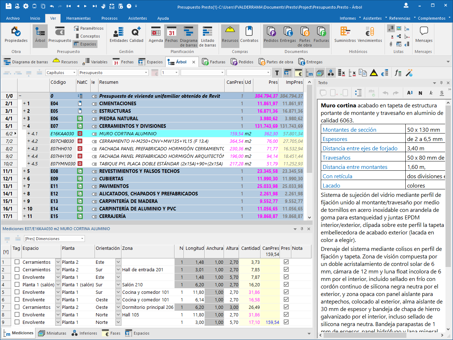Check the Tag checkbox in measurement row 1
453x340 pixels.
click(x=17, y=262)
